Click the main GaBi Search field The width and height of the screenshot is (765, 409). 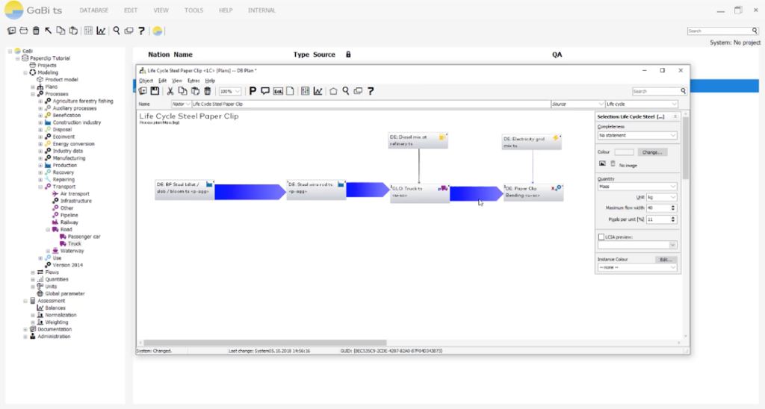point(719,31)
